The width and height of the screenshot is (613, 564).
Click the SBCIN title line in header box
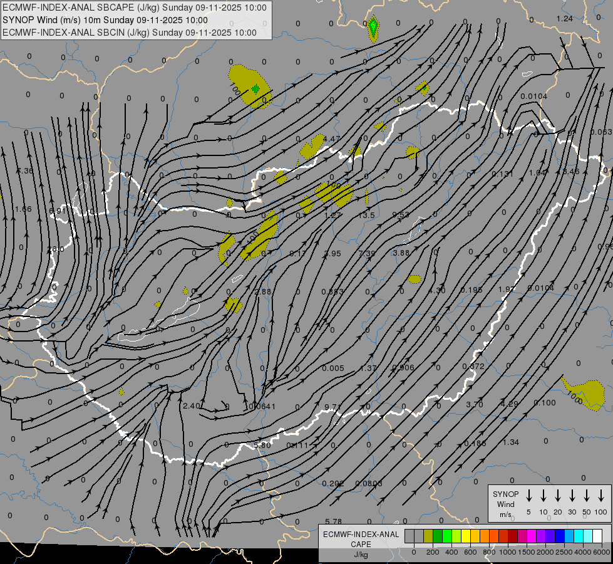130,33
